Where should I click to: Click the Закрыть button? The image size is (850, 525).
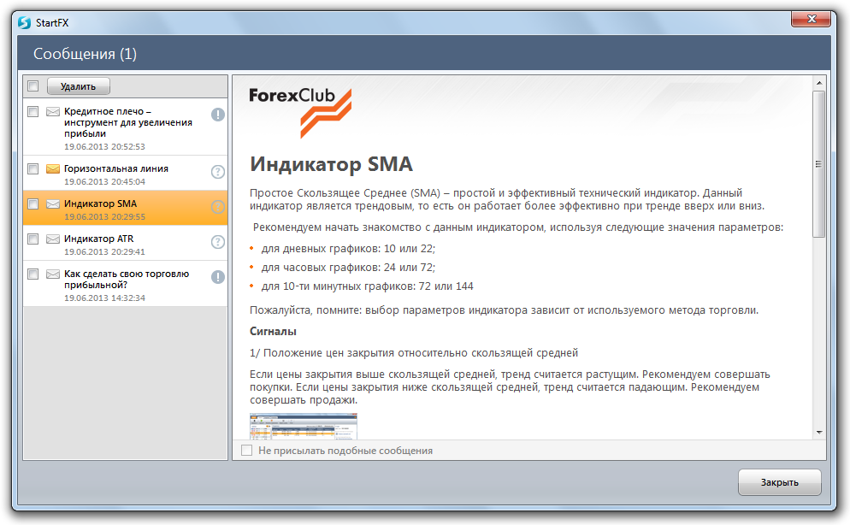(780, 482)
